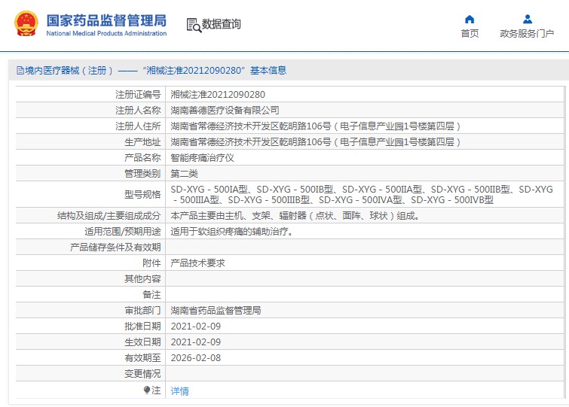Click the lightbulb icon beside 注
Viewport: 569px width, 407px height.
point(147,390)
